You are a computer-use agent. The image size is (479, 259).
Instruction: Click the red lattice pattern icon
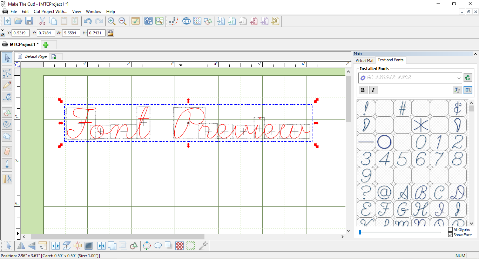(180, 246)
